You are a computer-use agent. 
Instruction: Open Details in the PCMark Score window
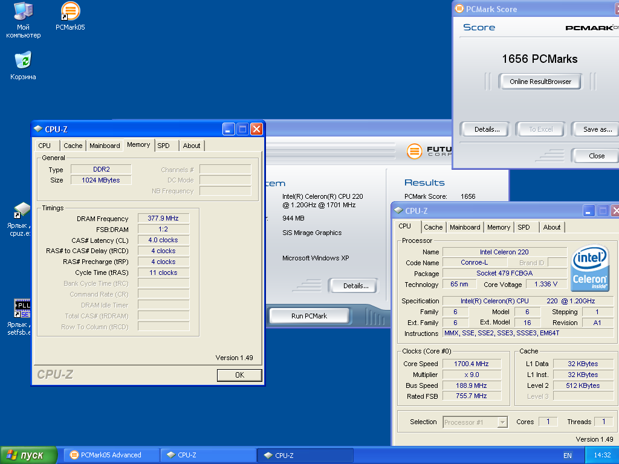[x=487, y=129]
